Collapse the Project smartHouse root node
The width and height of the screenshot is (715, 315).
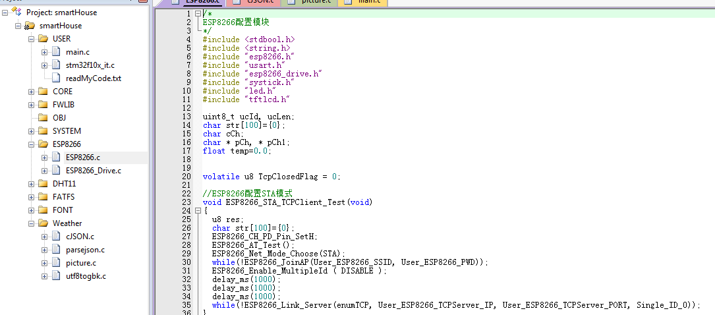pos(5,13)
